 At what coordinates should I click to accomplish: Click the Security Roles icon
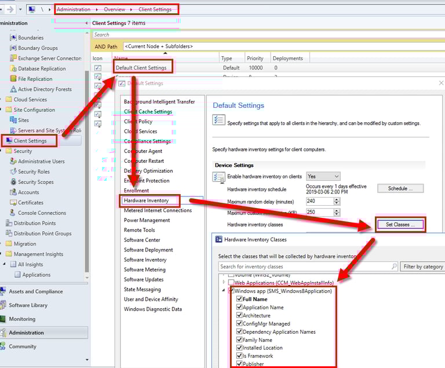click(13, 172)
